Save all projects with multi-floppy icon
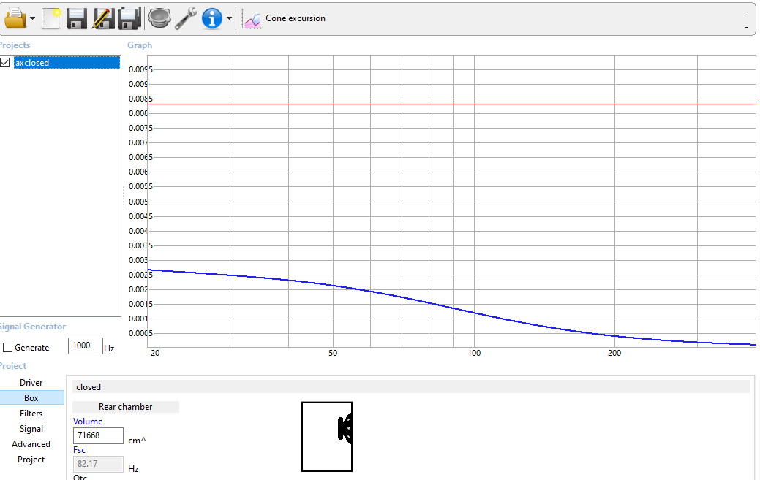The width and height of the screenshot is (760, 480). pos(130,18)
